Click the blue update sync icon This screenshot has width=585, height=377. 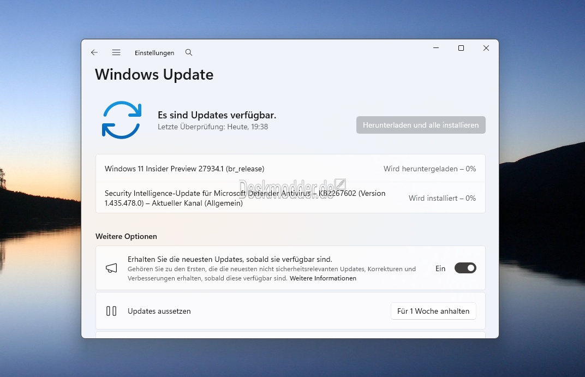[122, 119]
